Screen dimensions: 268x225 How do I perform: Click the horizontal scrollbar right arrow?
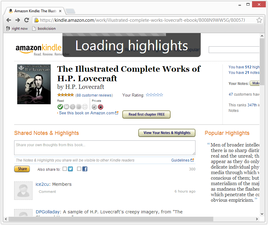(257, 219)
